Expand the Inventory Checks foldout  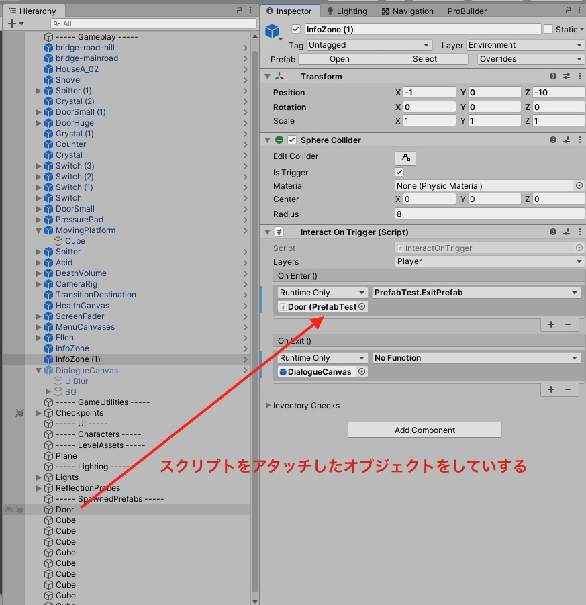pyautogui.click(x=269, y=406)
